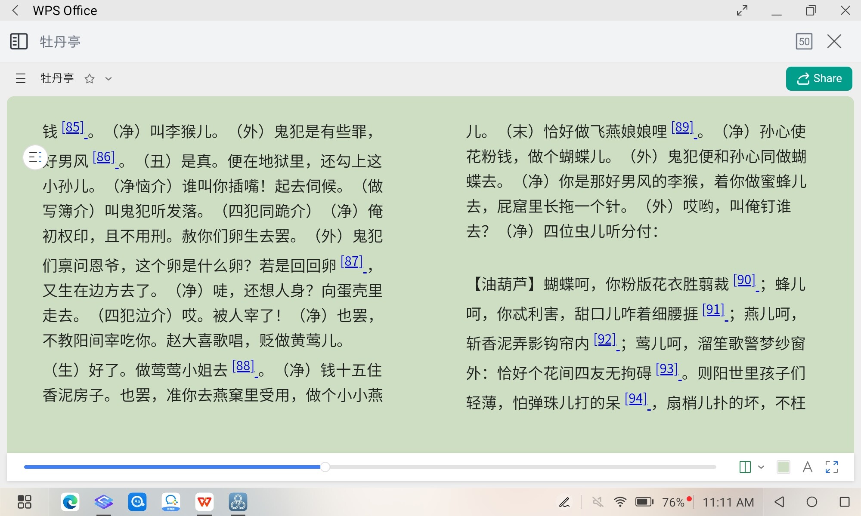861x516 pixels.
Task: Expand the page layout dropdown arrow
Action: (x=761, y=467)
